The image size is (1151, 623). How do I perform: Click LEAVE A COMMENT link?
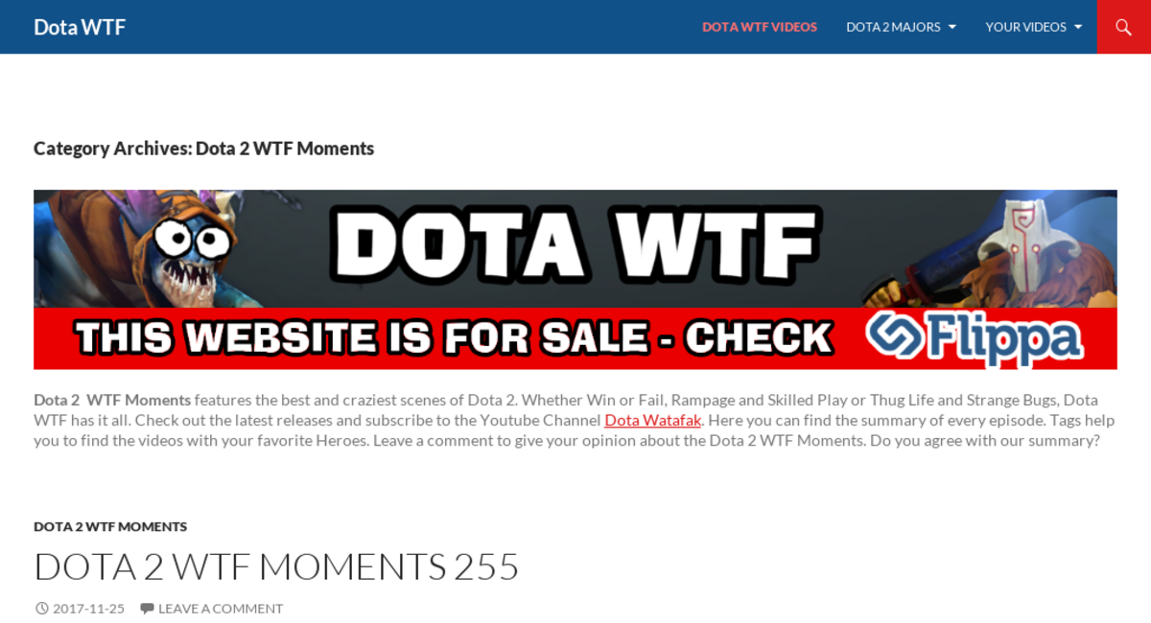(x=221, y=609)
